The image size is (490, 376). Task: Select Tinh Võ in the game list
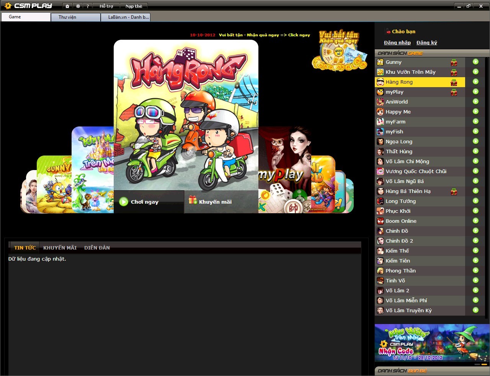click(x=420, y=280)
